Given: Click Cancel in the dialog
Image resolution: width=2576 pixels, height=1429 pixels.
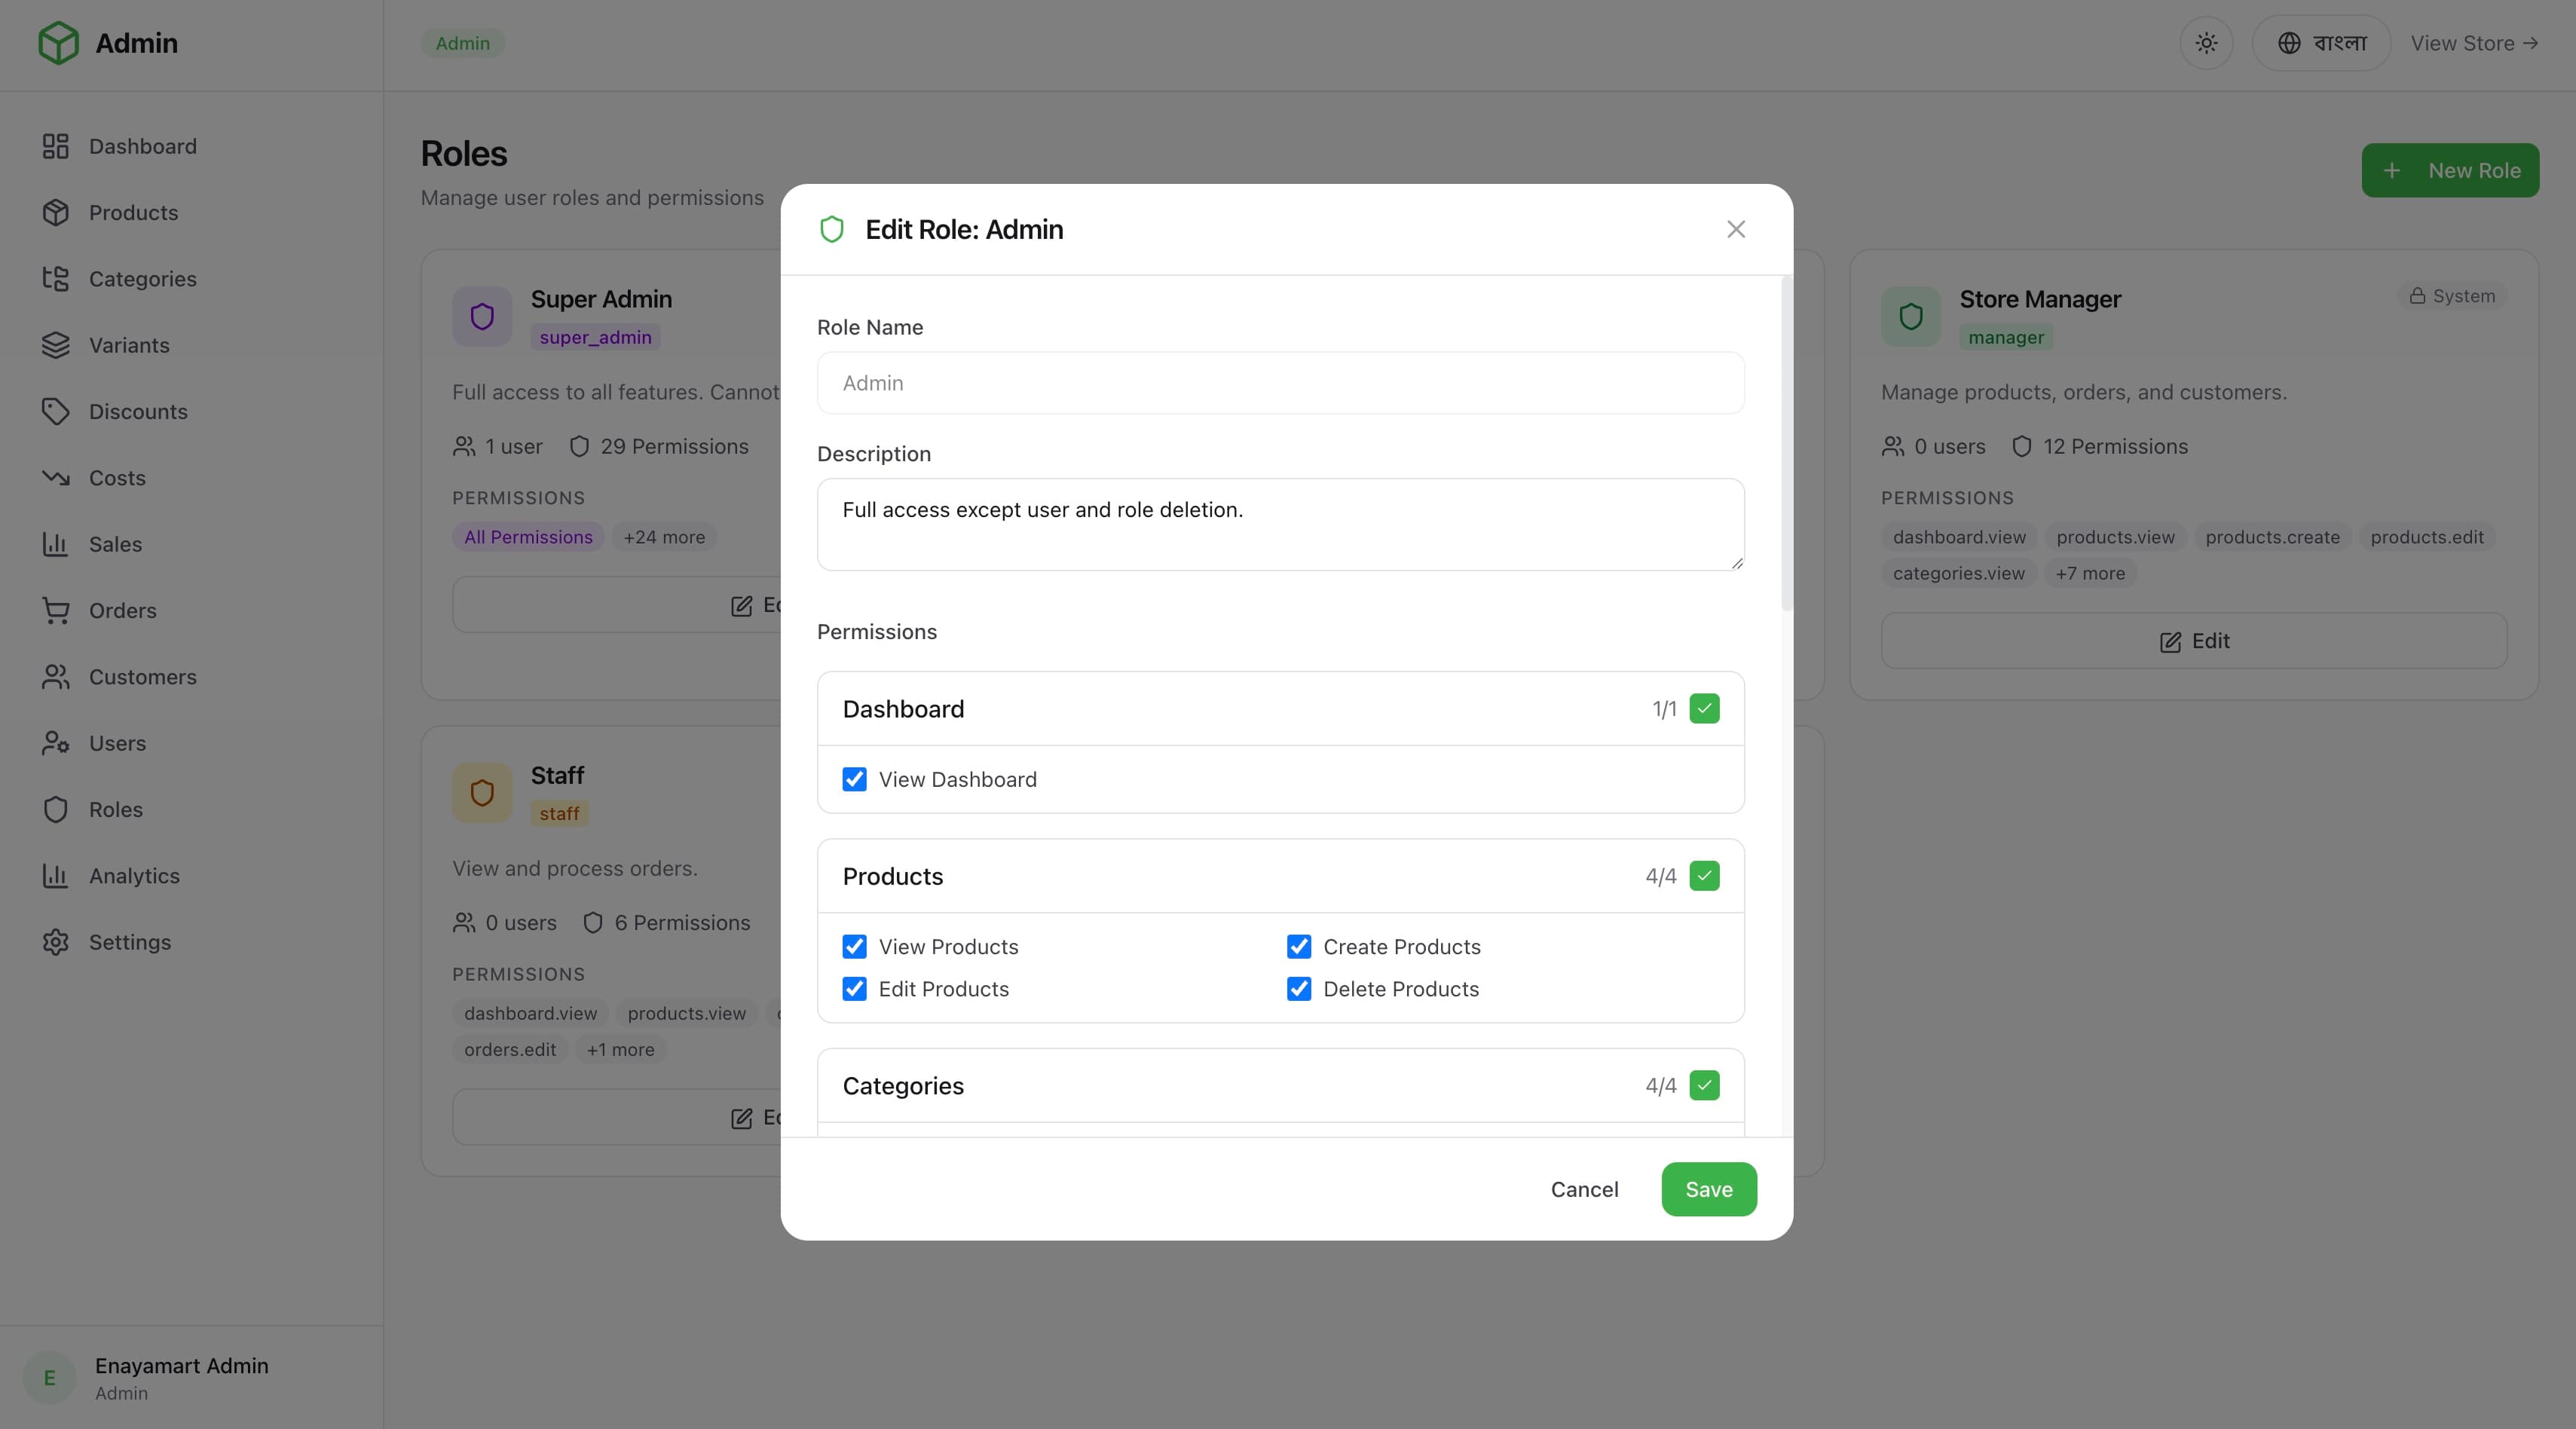Looking at the screenshot, I should pos(1584,1189).
